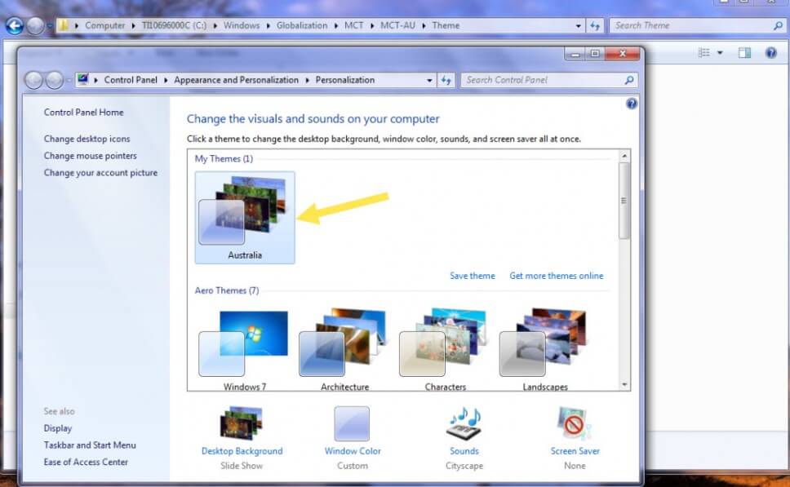Viewport: 790px width, 487px height.
Task: Select the Landscapes Aero theme
Action: point(544,349)
